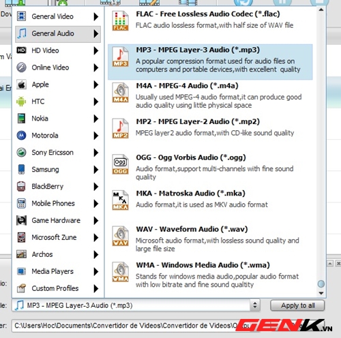Viewport: 341px width, 338px height.
Task: Click the WAV format speaker icon
Action: [120, 236]
